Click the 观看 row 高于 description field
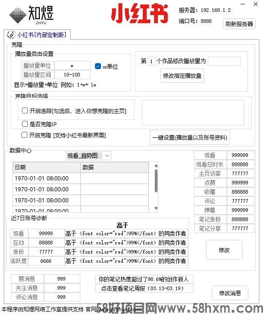Viewport: 263px width, 314px height. [x=126, y=233]
